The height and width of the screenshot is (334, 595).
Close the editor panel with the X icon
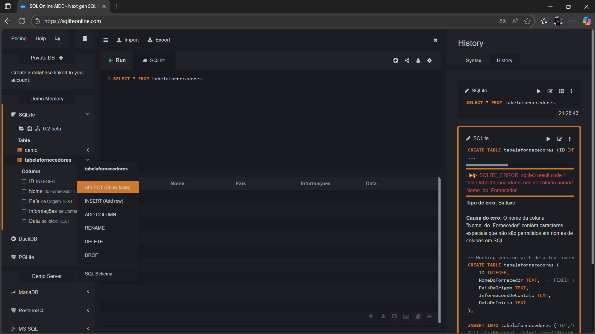(x=435, y=40)
